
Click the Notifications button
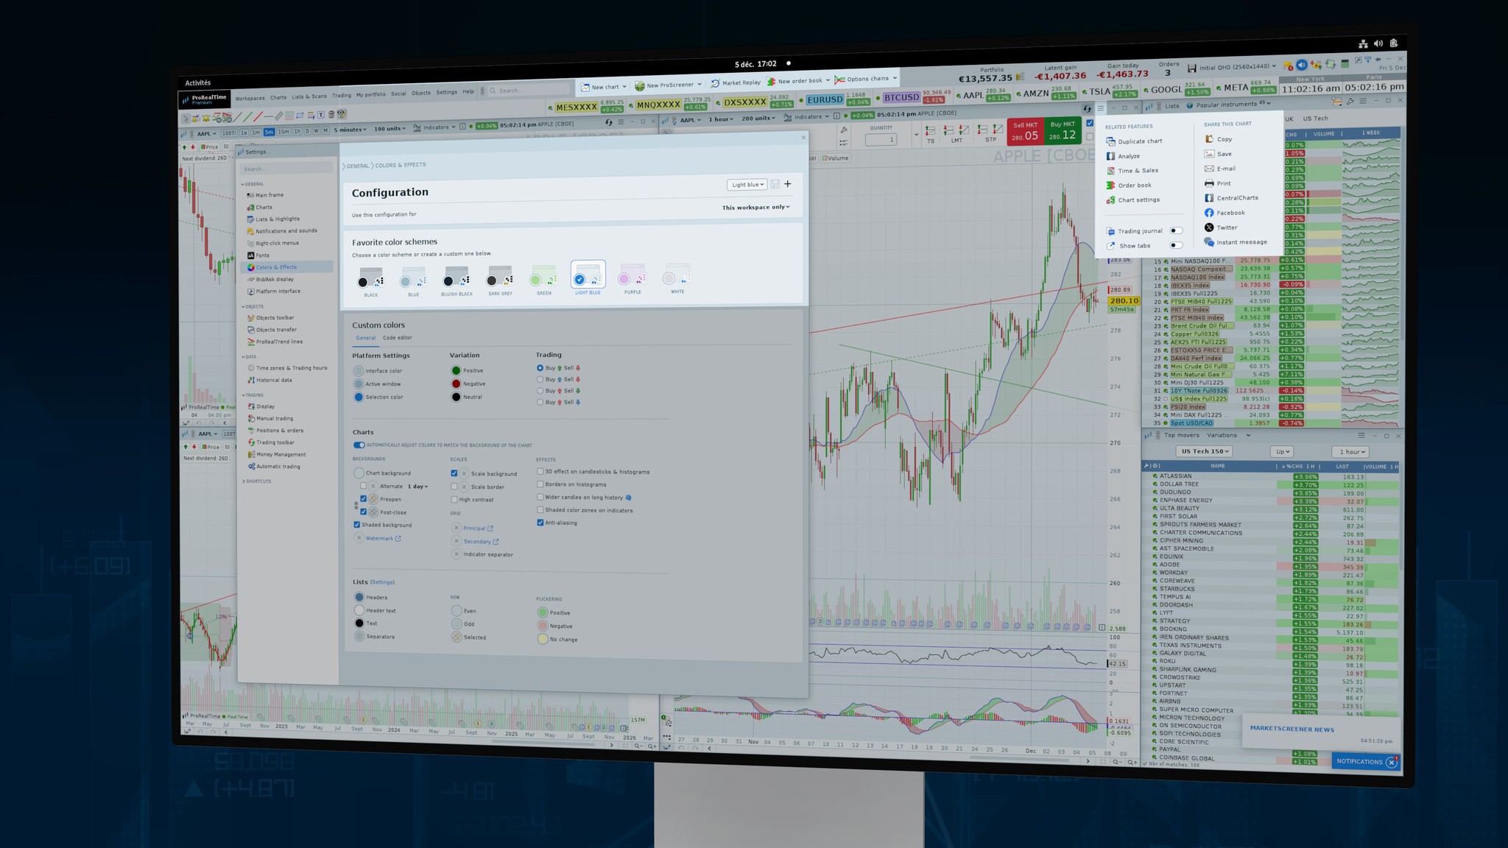pyautogui.click(x=1366, y=762)
